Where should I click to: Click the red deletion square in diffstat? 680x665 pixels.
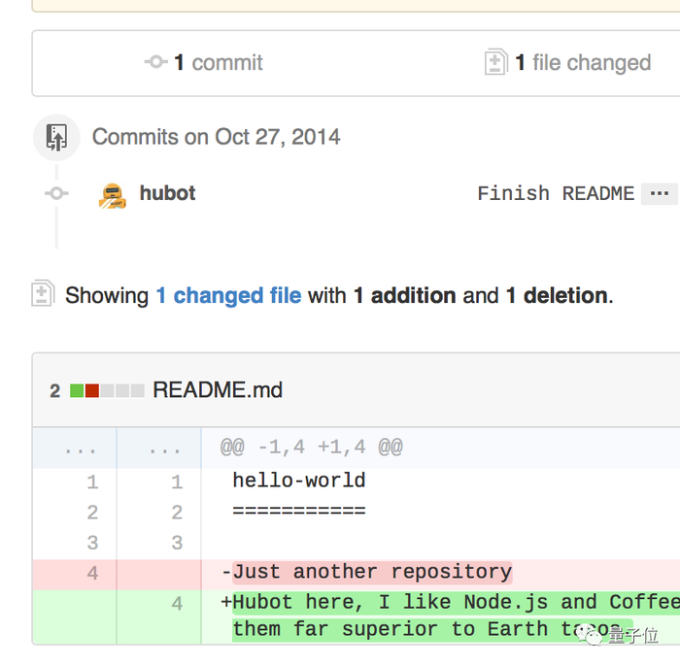91,390
